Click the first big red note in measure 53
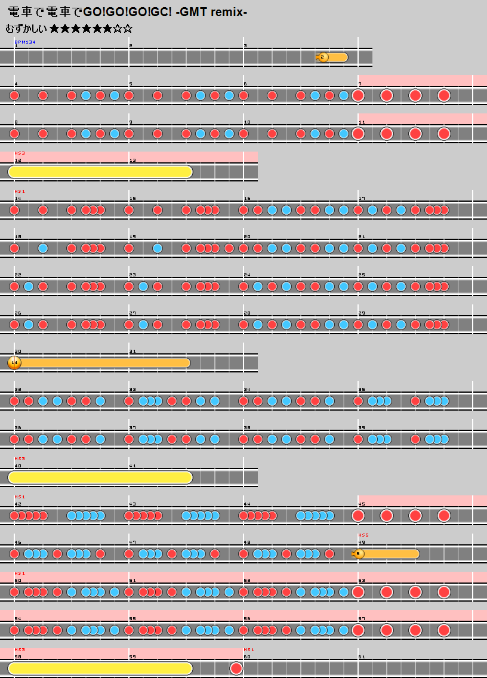Image resolution: width=487 pixels, height=678 pixels. (358, 592)
